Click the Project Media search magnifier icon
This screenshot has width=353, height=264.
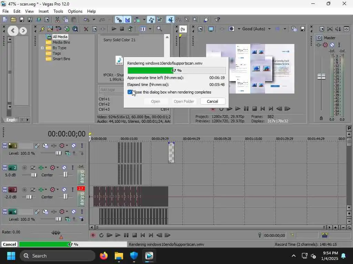[159, 29]
